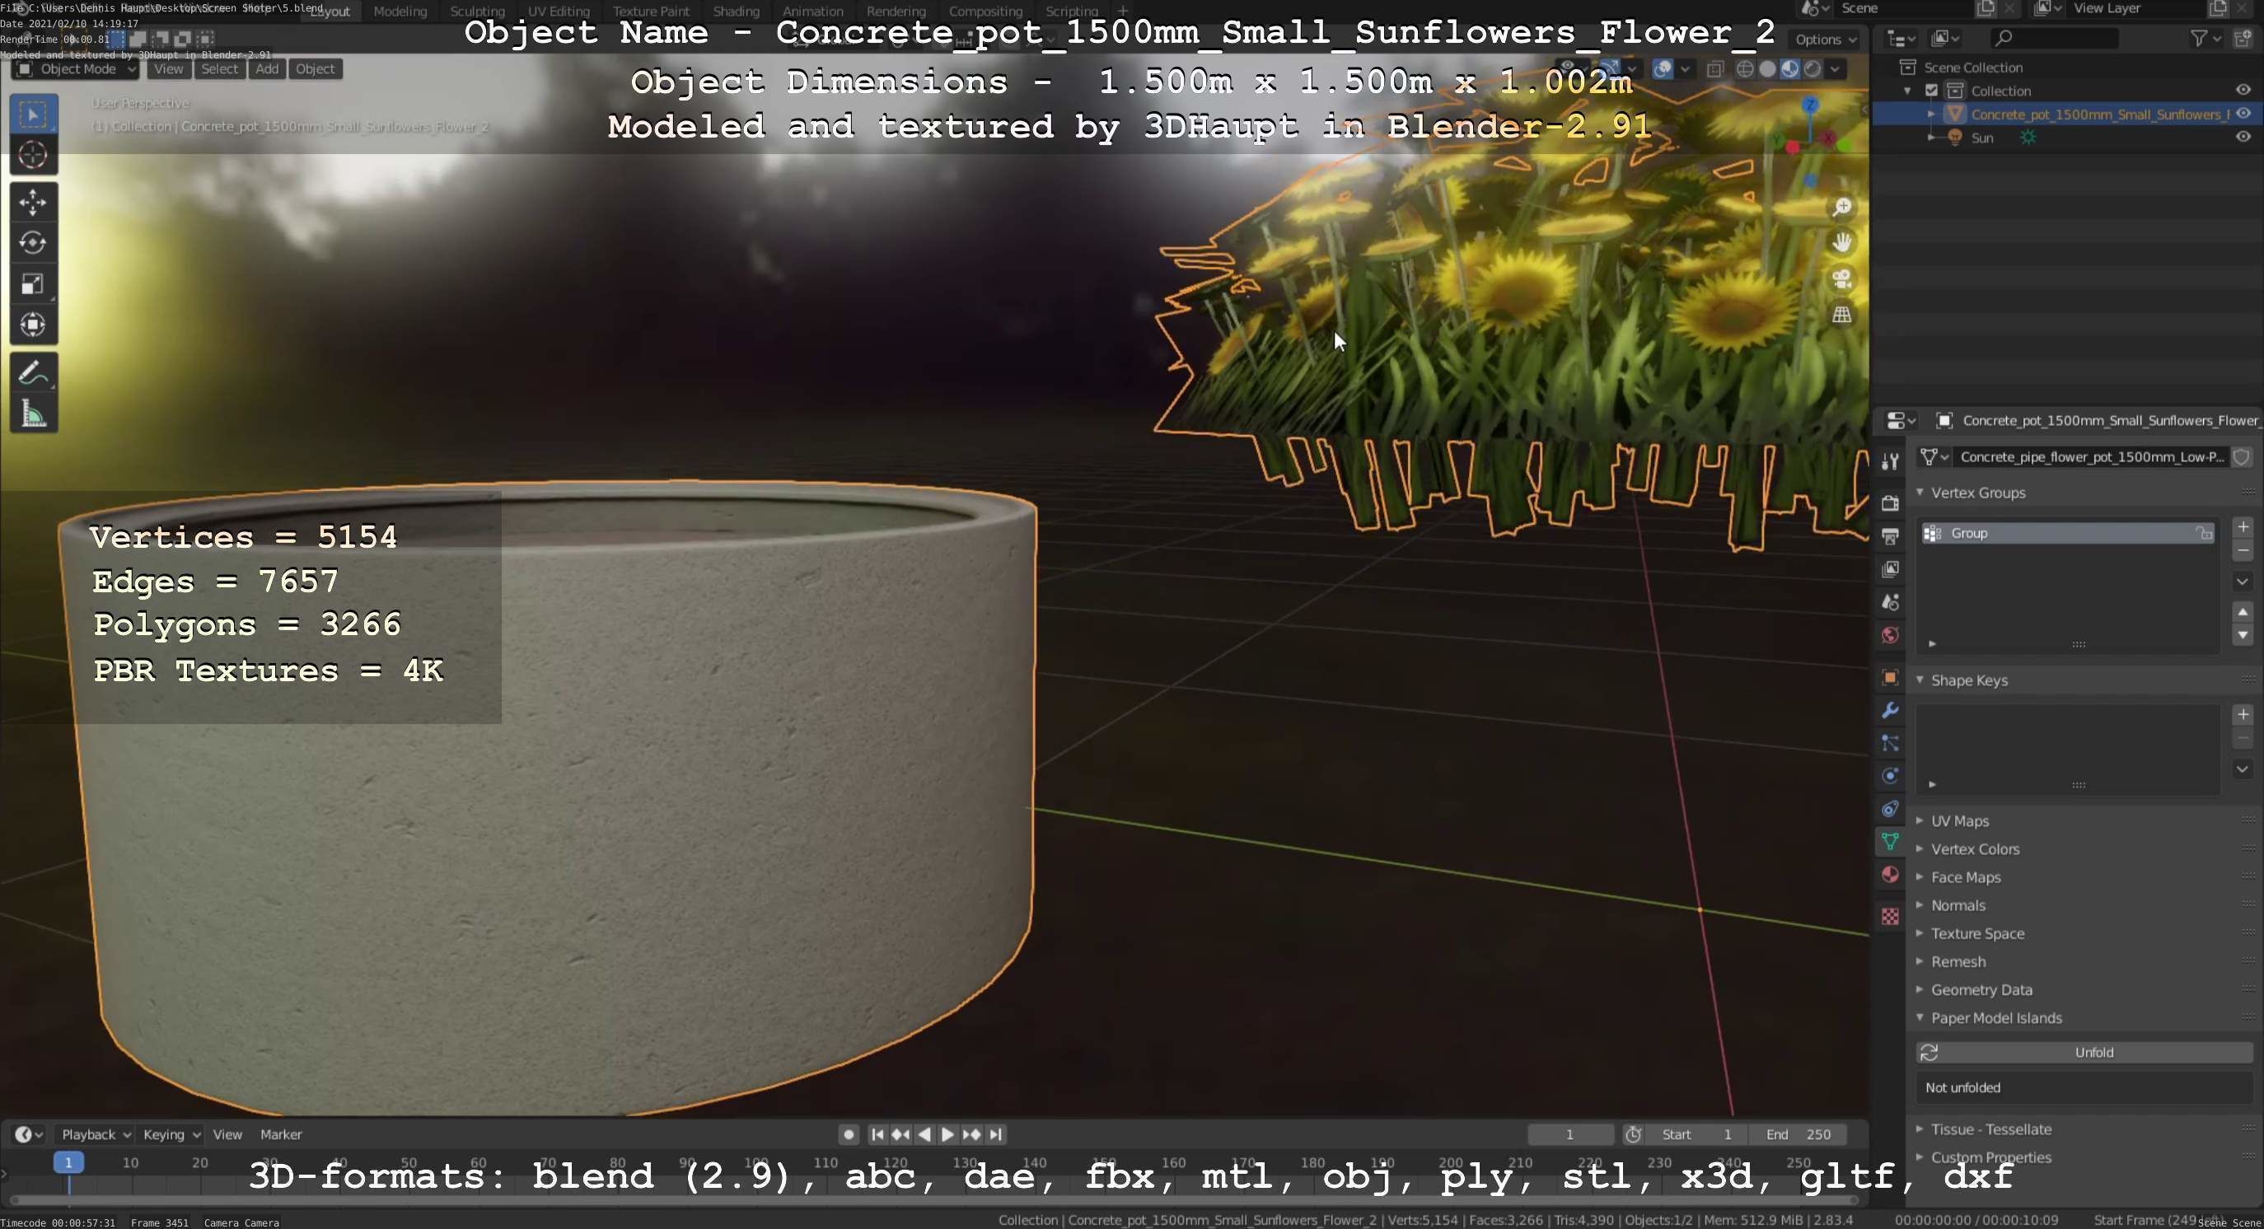Toggle X-ray display in viewport header
Viewport: 2264px width, 1229px height.
pyautogui.click(x=1714, y=69)
